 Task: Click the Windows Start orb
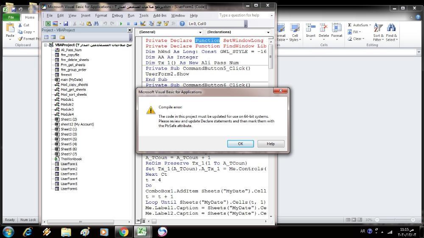pyautogui.click(x=8, y=232)
